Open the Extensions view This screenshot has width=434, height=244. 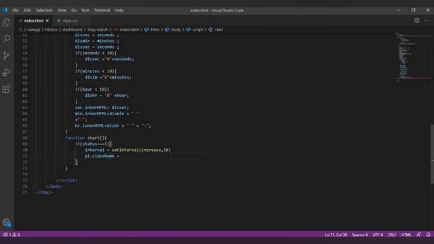(x=6, y=89)
